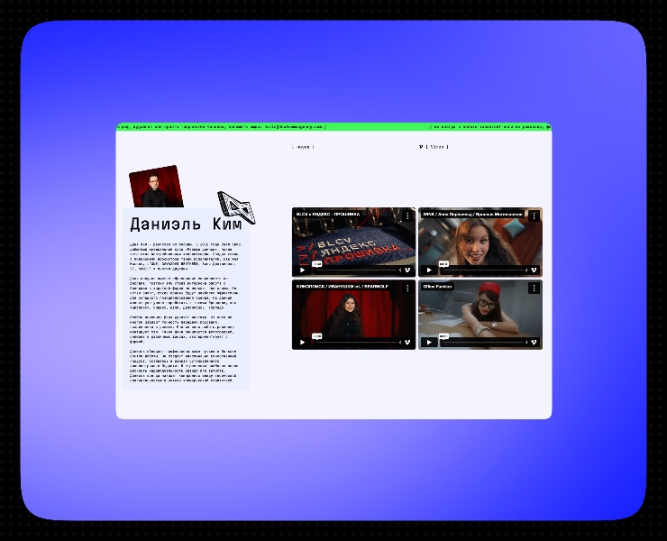Screen dimensions: 667x541
Task: Play the Кинопоиск Ivanushki video
Action: [x=303, y=343]
